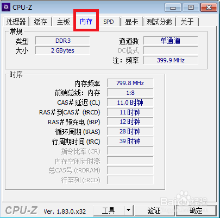Viewport: 220px width, 218px height.
Task: Click the 前端总线：内存 label
Action: coord(78,93)
